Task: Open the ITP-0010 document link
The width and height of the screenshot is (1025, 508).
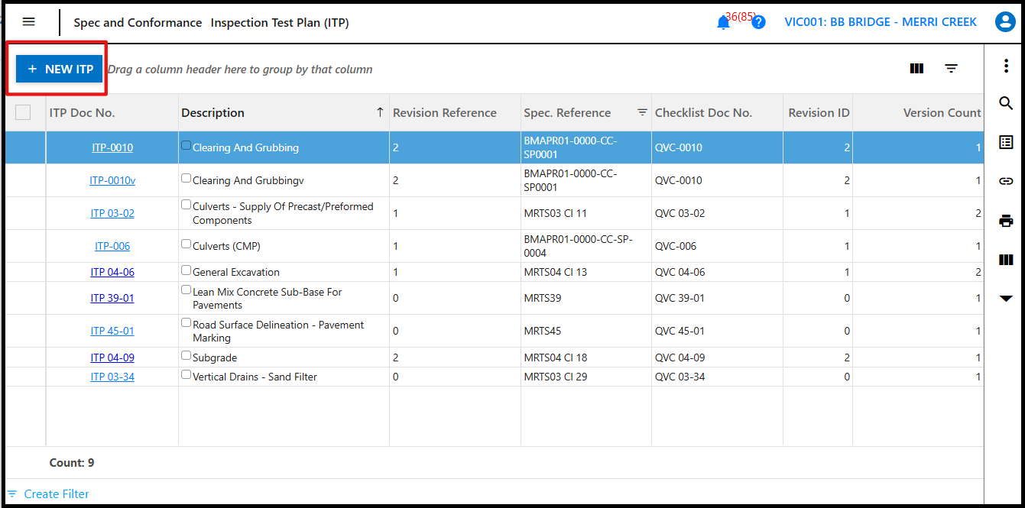Action: coord(112,147)
